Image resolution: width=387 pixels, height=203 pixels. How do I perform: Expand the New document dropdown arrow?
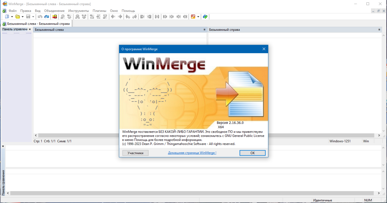tap(12, 17)
